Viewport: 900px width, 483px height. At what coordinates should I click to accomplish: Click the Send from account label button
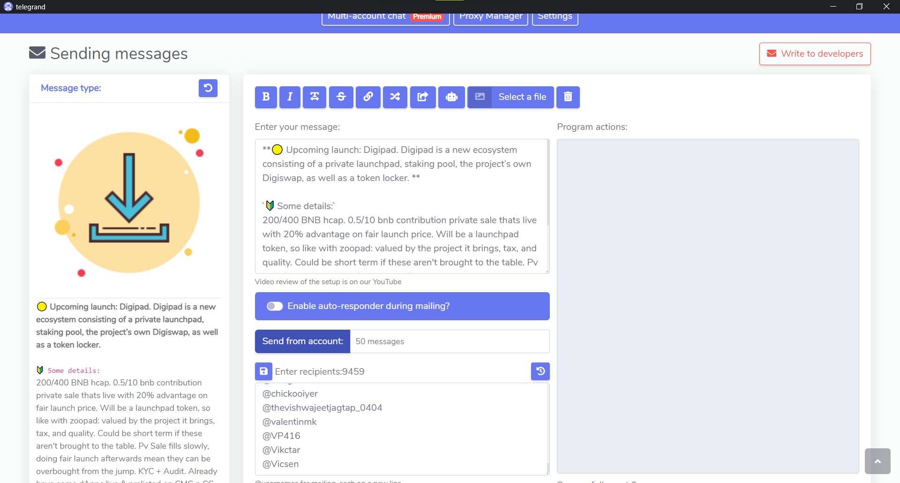pos(302,341)
